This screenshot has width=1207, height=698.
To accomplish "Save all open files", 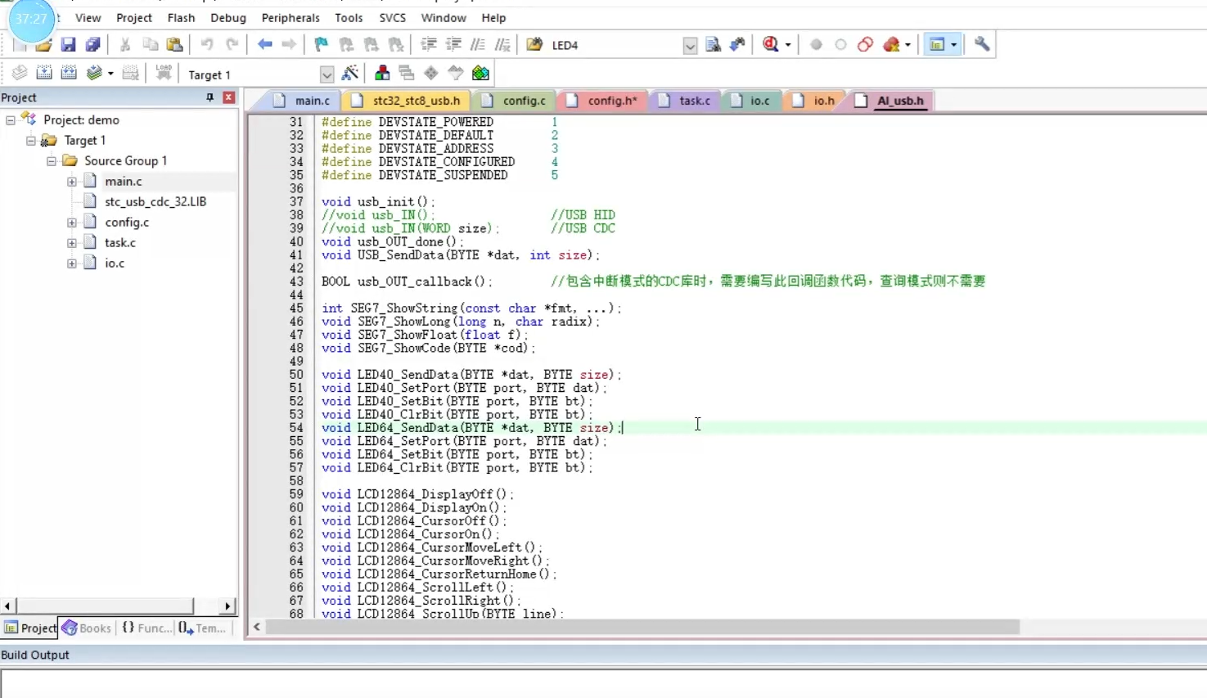I will pos(93,45).
